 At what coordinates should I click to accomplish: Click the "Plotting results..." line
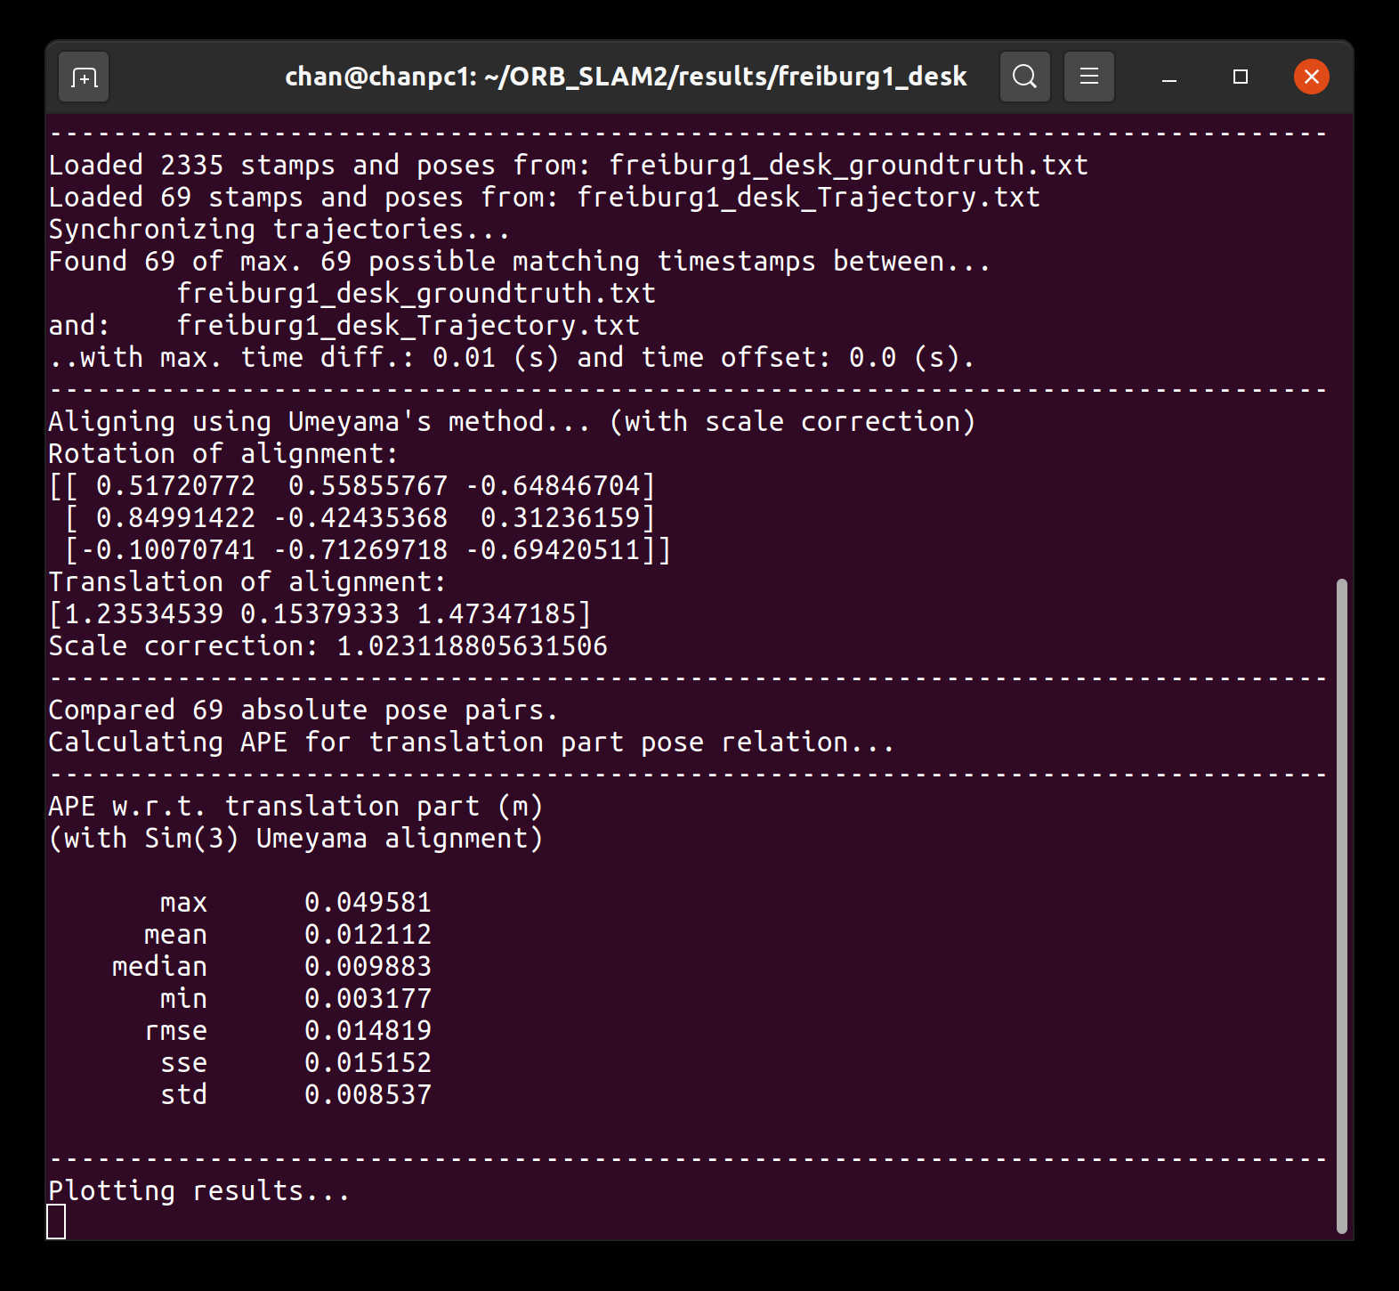(x=199, y=1191)
